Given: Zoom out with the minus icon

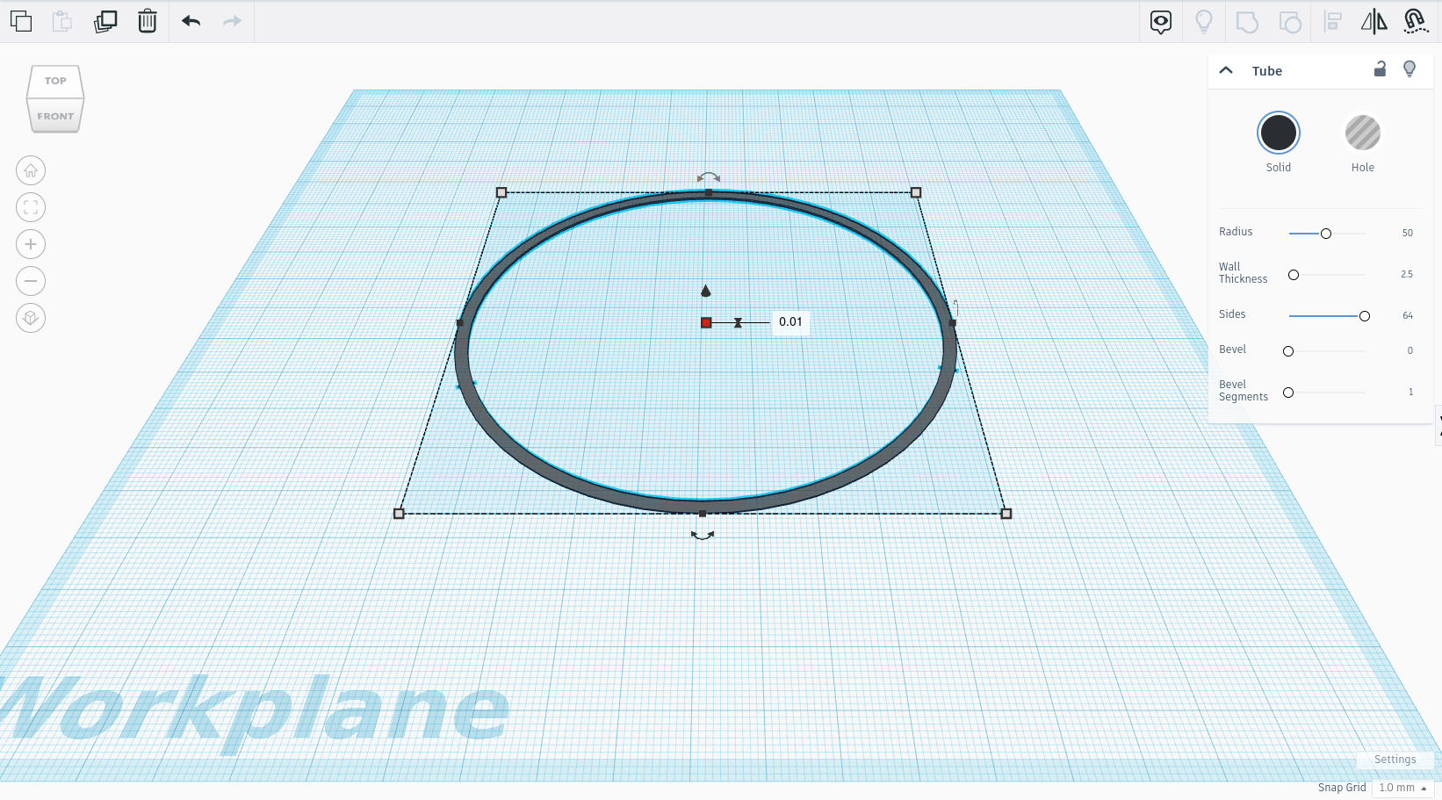Looking at the screenshot, I should pos(31,281).
